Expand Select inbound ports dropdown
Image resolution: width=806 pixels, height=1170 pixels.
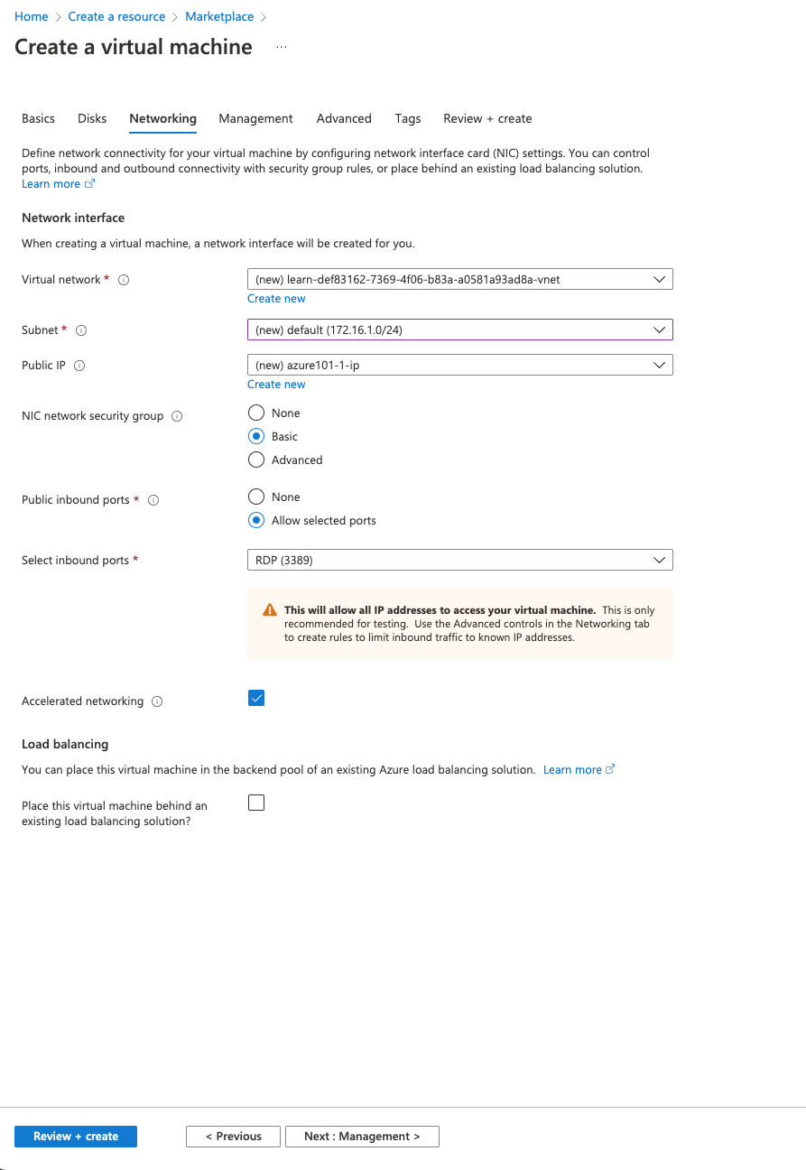tap(459, 561)
